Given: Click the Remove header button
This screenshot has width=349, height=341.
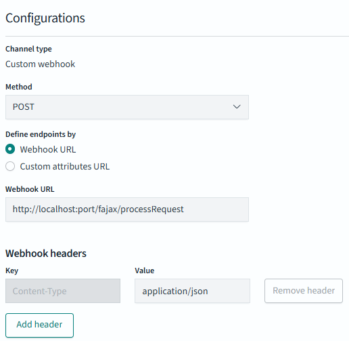Looking at the screenshot, I should 304,291.
